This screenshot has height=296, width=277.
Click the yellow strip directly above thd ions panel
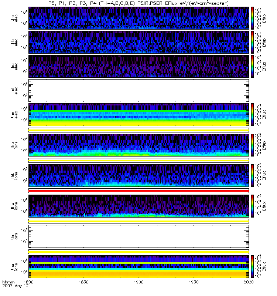pyautogui.click(x=138, y=221)
